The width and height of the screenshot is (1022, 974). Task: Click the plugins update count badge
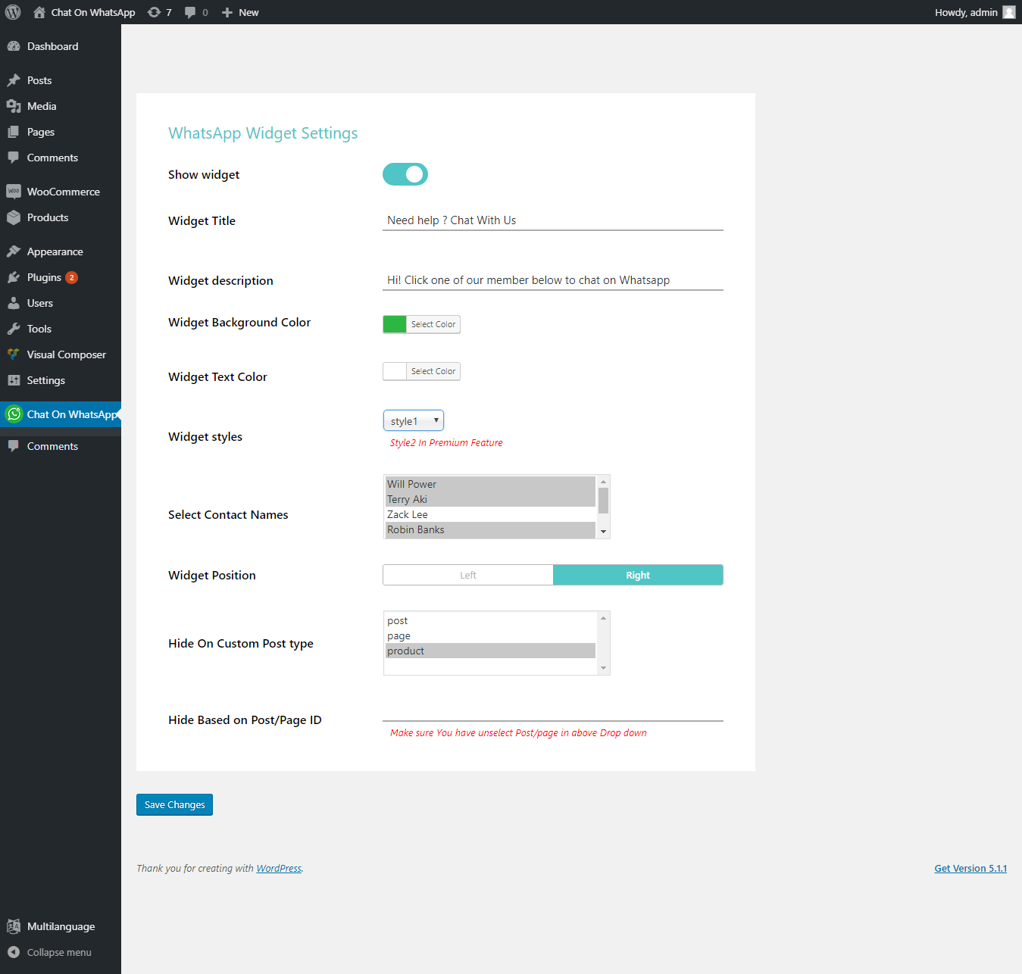(72, 277)
